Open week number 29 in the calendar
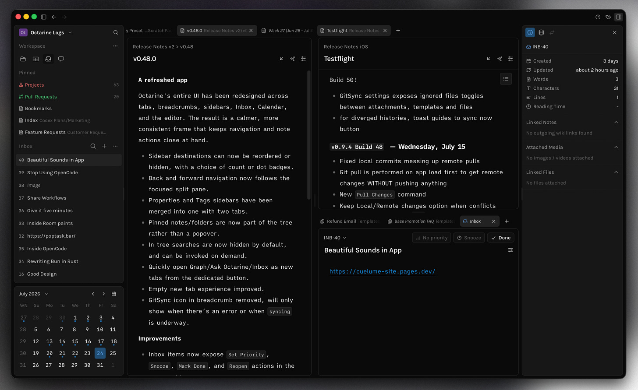The width and height of the screenshot is (638, 390). pos(23,341)
